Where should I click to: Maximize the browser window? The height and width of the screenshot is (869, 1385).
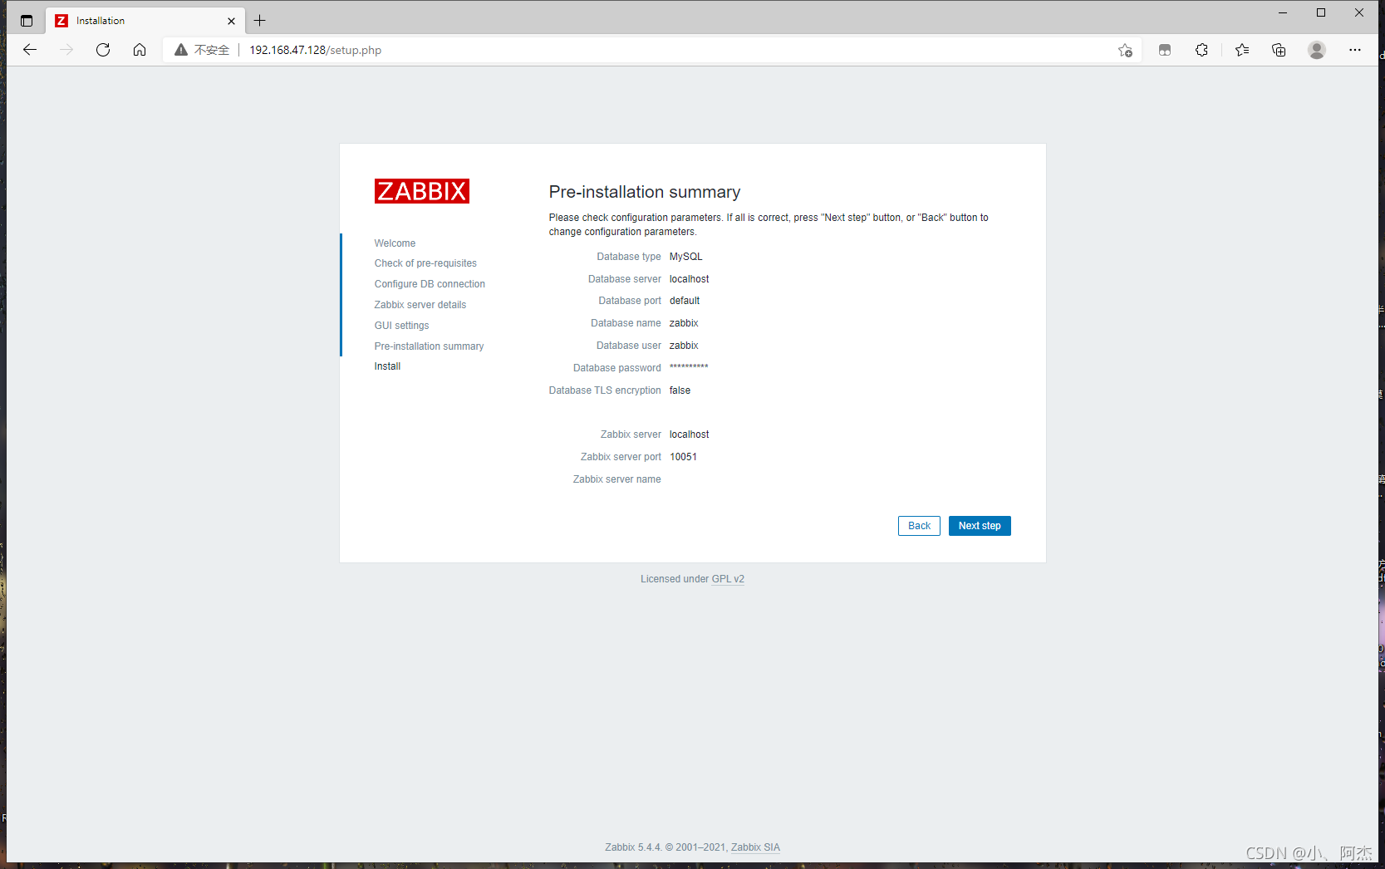pyautogui.click(x=1321, y=12)
